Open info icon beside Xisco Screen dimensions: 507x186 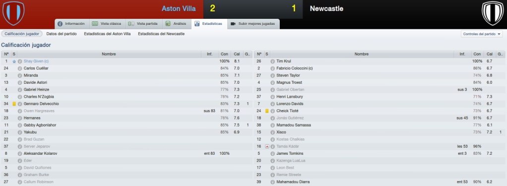point(272,132)
